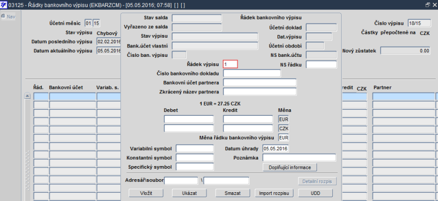Click the Účetní měsíc year field showing 15

click(x=96, y=23)
